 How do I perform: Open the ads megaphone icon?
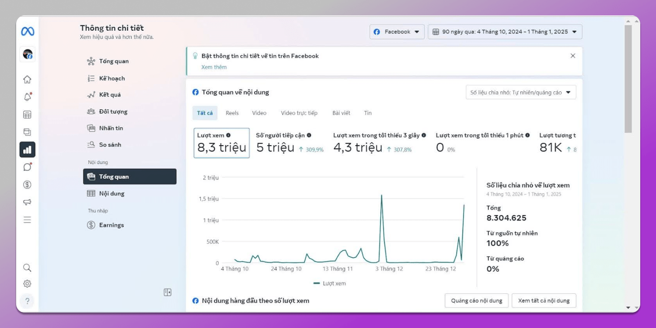[27, 202]
